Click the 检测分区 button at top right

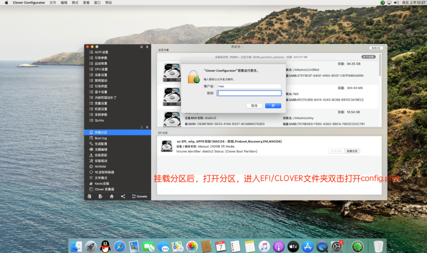click(376, 48)
